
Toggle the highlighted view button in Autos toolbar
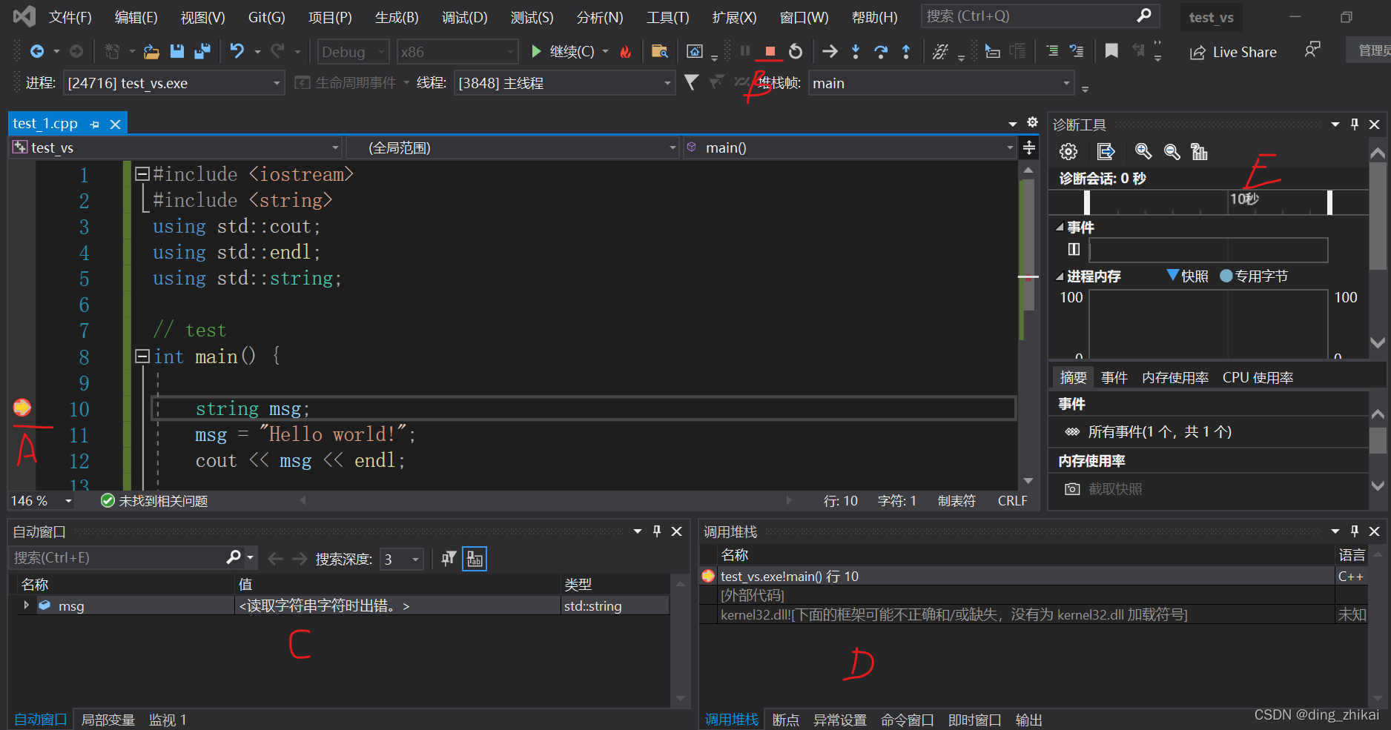tap(475, 559)
